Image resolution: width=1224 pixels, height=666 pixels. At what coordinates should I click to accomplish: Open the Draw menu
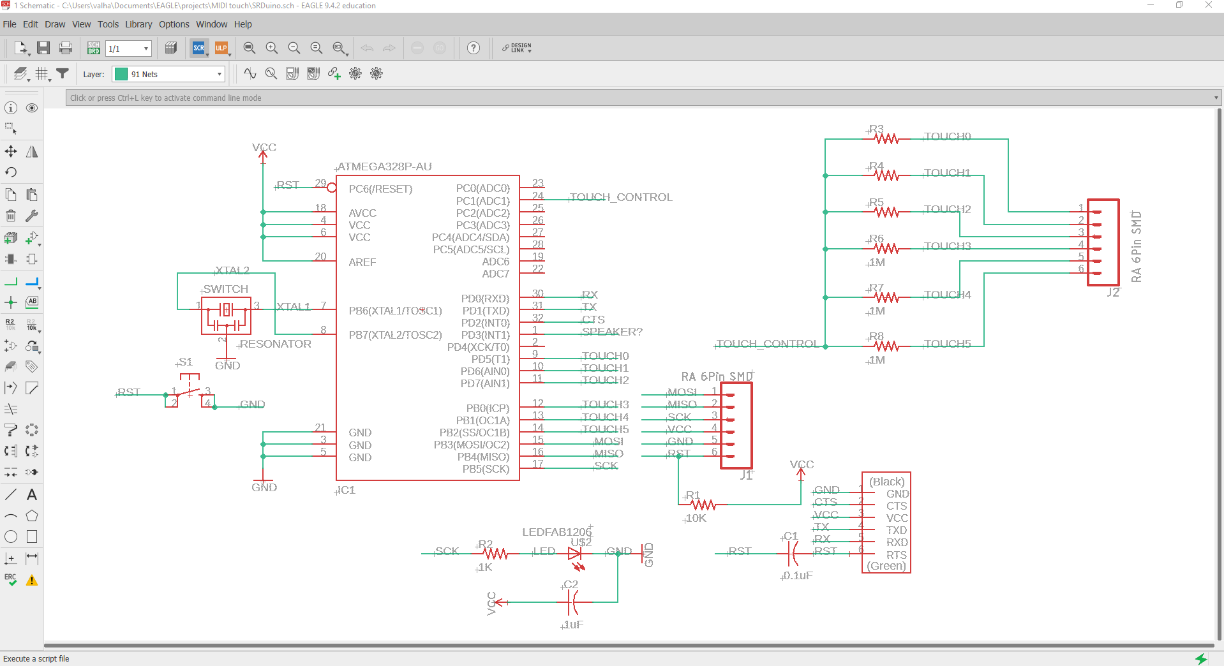[x=55, y=24]
